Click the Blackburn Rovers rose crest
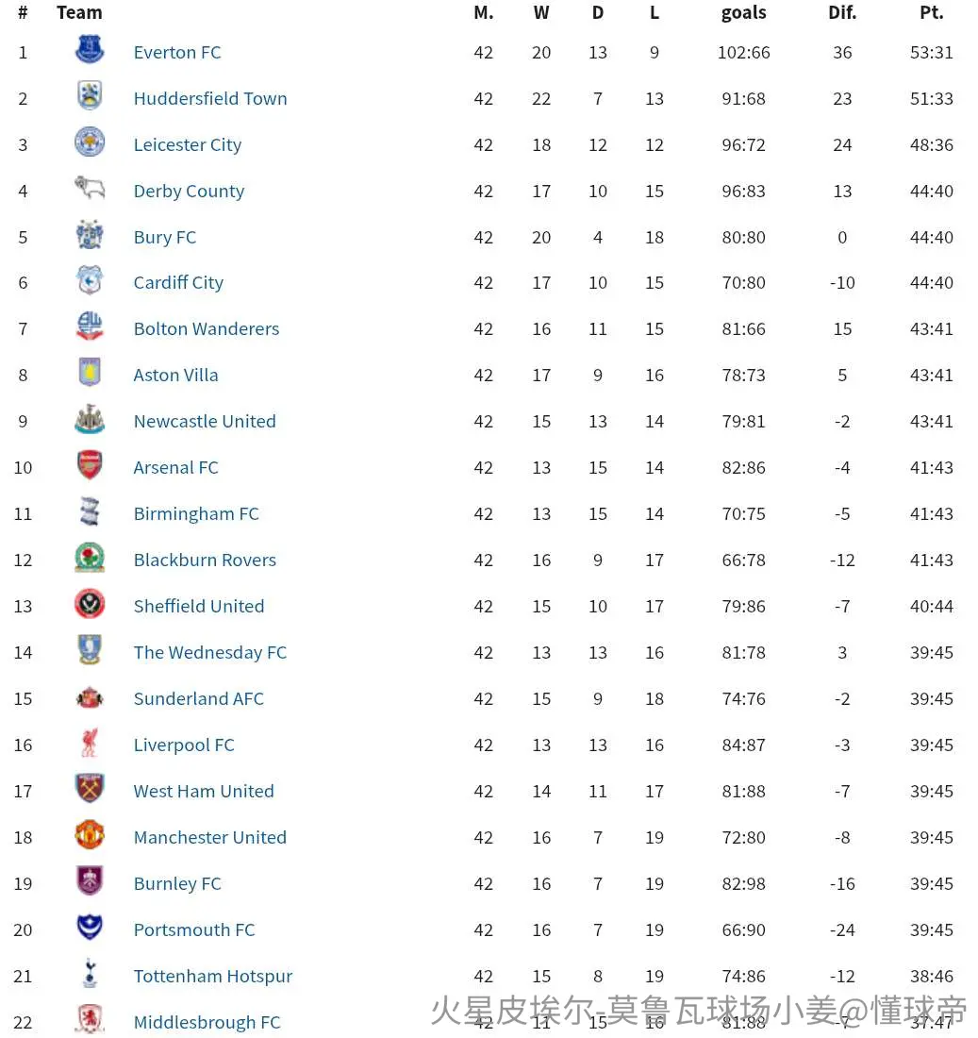 pyautogui.click(x=90, y=558)
